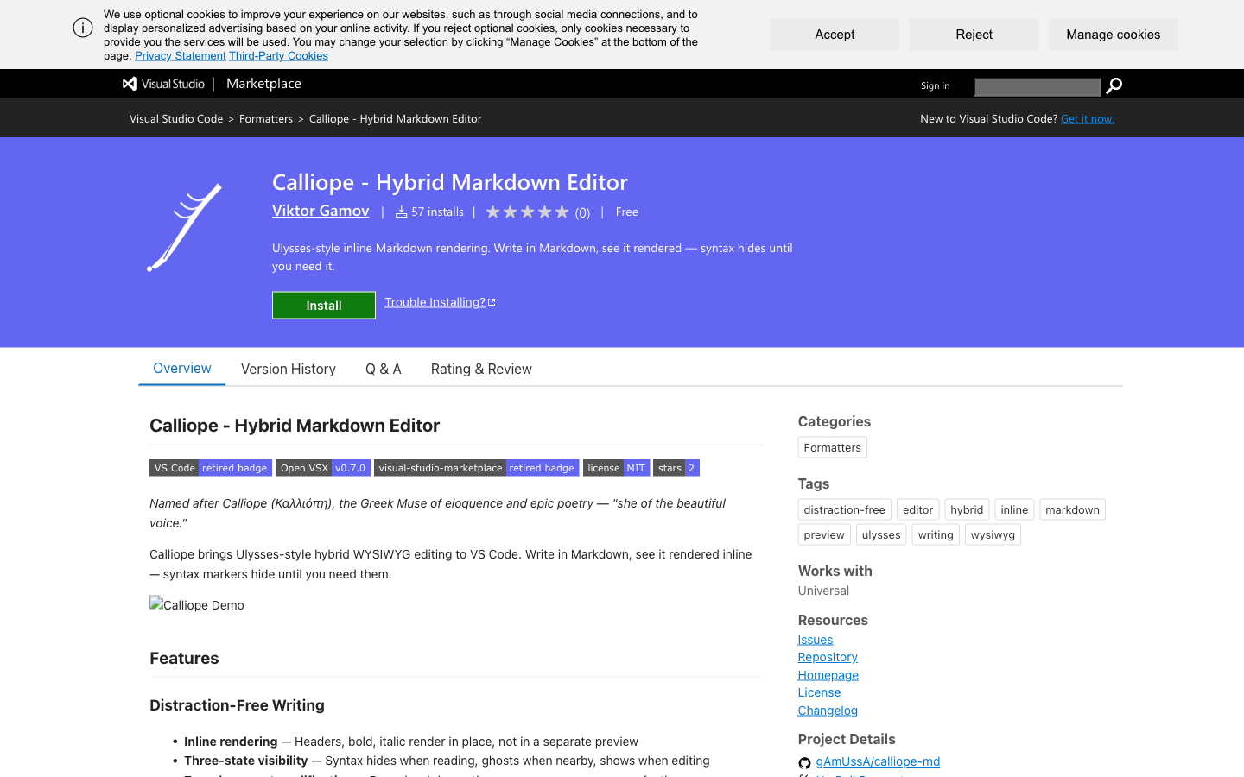
Task: Open Manage cookies settings
Action: 1113,35
